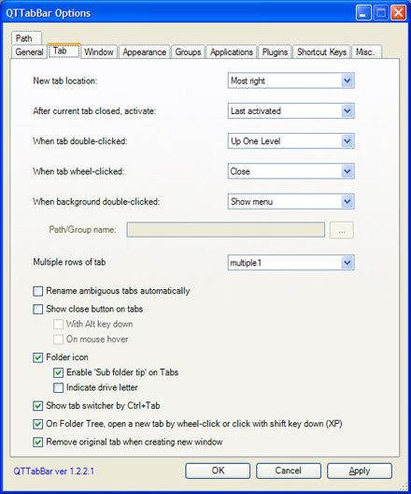Screen dimensions: 411x494
Task: Expand the New tab location dropdown
Action: coord(291,80)
